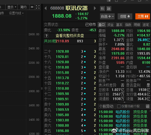Screen dimensions: 151x135
Task: Click the orange 交易 button
Action: pos(143,16)
